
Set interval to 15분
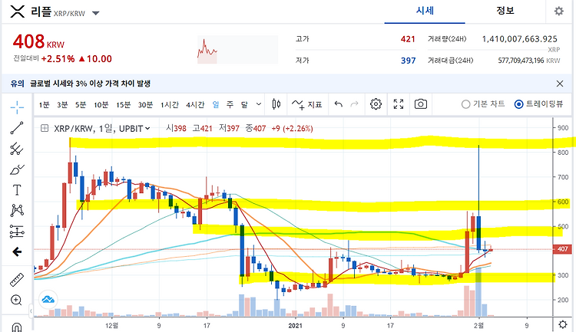[124, 105]
